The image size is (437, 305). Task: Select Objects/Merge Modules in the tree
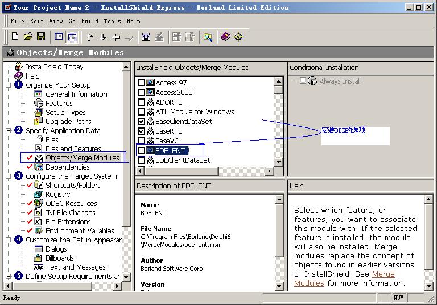click(x=82, y=158)
